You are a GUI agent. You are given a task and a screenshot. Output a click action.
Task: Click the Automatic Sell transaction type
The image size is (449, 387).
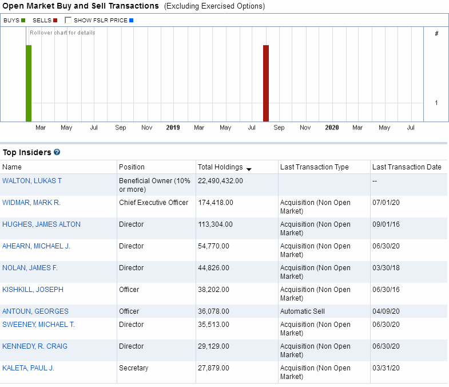click(x=303, y=311)
